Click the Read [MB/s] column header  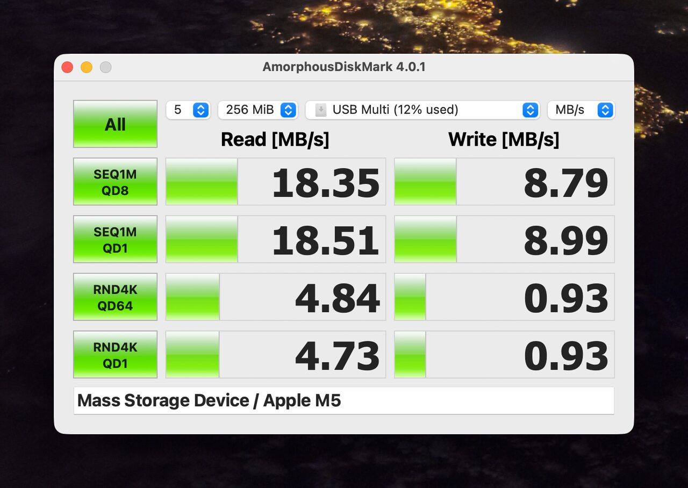(275, 140)
